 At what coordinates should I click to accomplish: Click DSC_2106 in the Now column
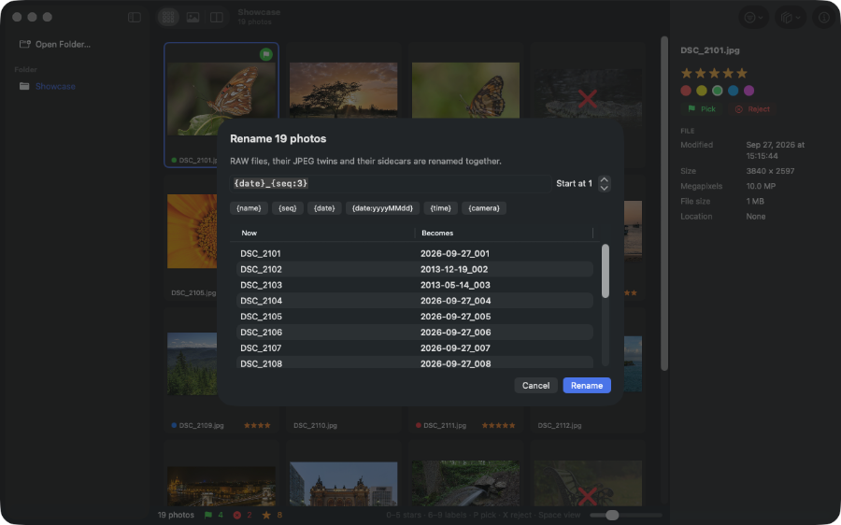pos(262,333)
